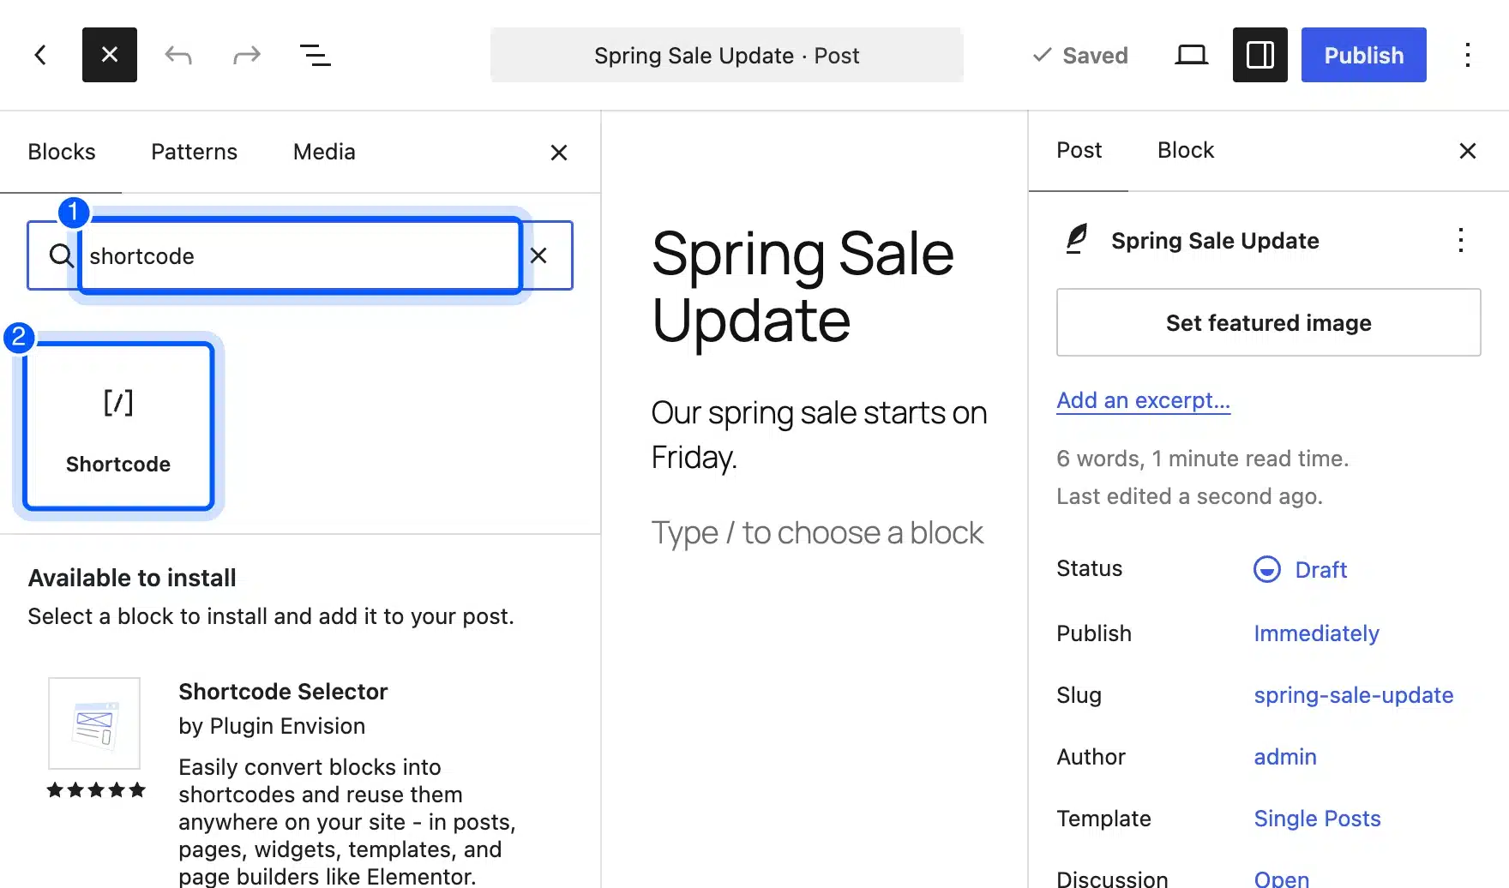Switch to the Patterns tab
The height and width of the screenshot is (888, 1509).
point(194,152)
